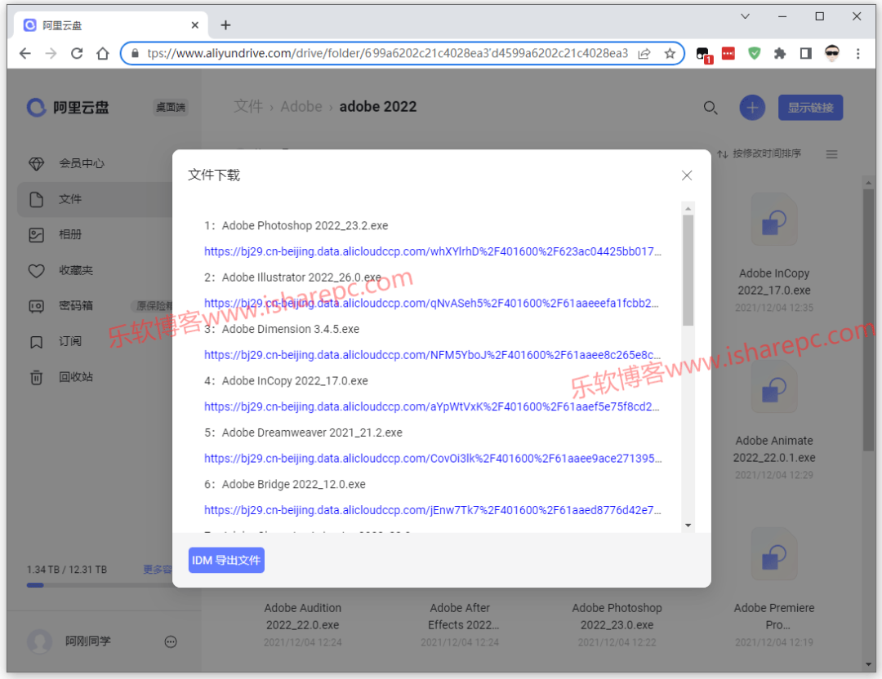Screen dimensions: 882x679
Task: Open 密码箱 in the sidebar
Action: 60,306
